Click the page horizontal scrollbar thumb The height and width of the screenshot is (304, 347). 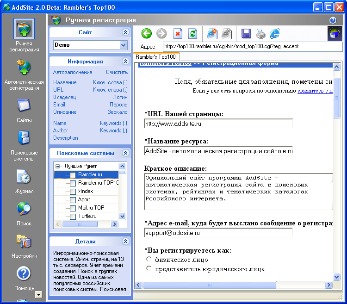[x=210, y=285]
